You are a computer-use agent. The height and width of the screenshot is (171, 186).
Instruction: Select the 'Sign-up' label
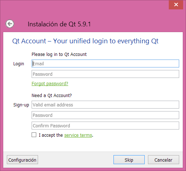tap(21, 105)
